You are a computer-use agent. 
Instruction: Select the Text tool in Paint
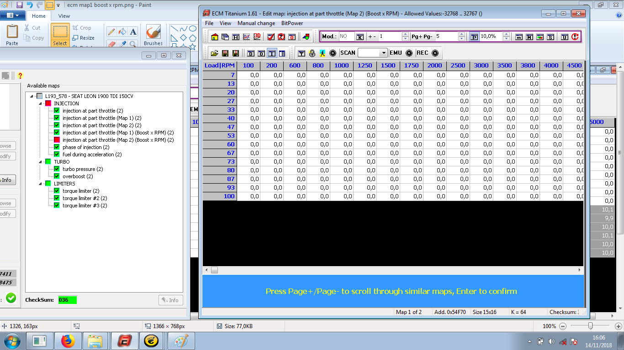click(x=133, y=32)
